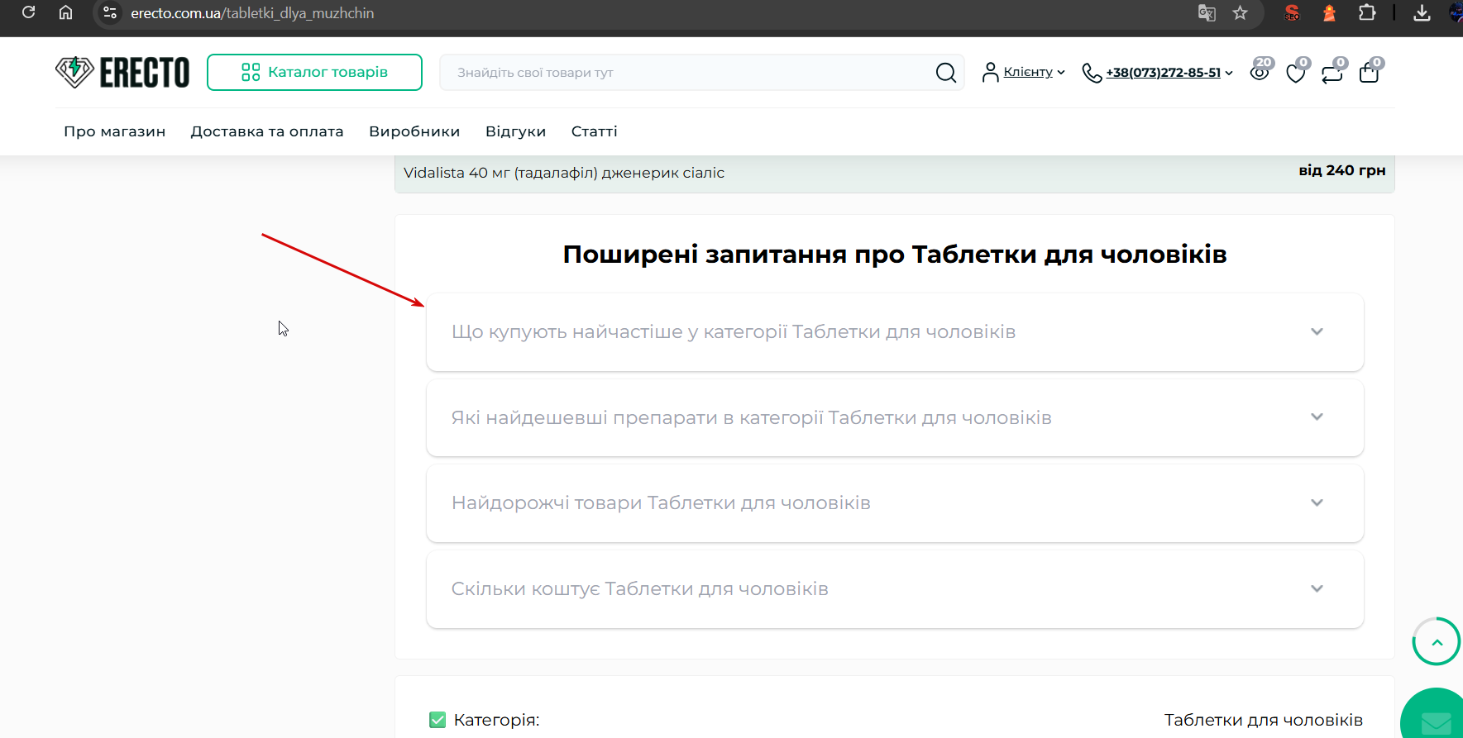
Task: Expand Найдорожчі товари question
Action: [895, 503]
